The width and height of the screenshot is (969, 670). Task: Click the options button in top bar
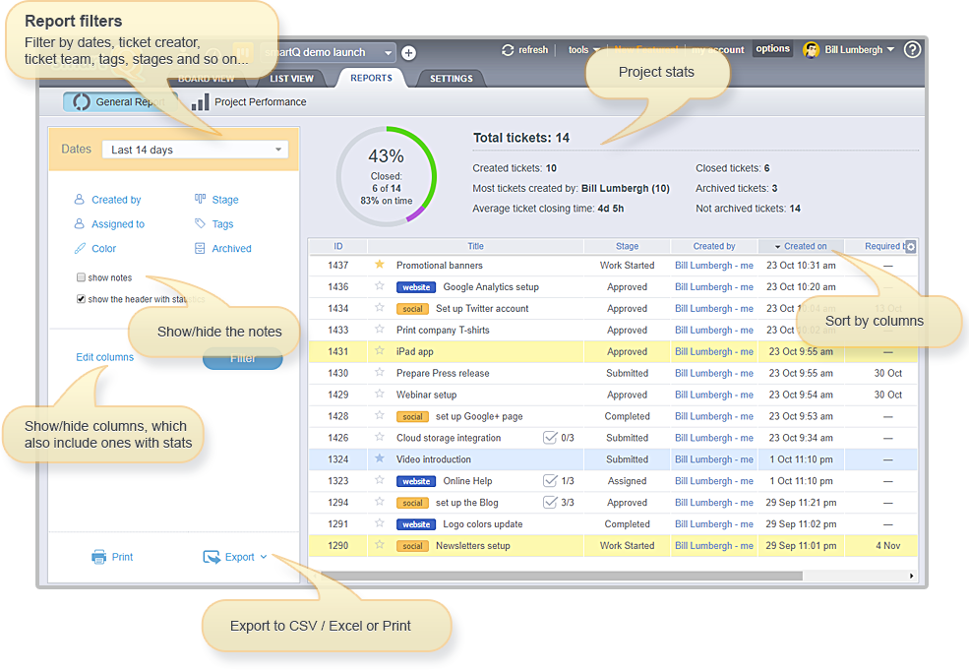[772, 48]
